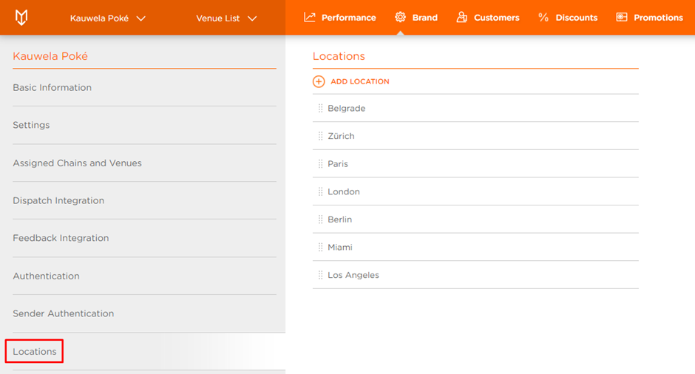The height and width of the screenshot is (374, 695).
Task: Click the chevron beside Venue List
Action: pos(252,18)
